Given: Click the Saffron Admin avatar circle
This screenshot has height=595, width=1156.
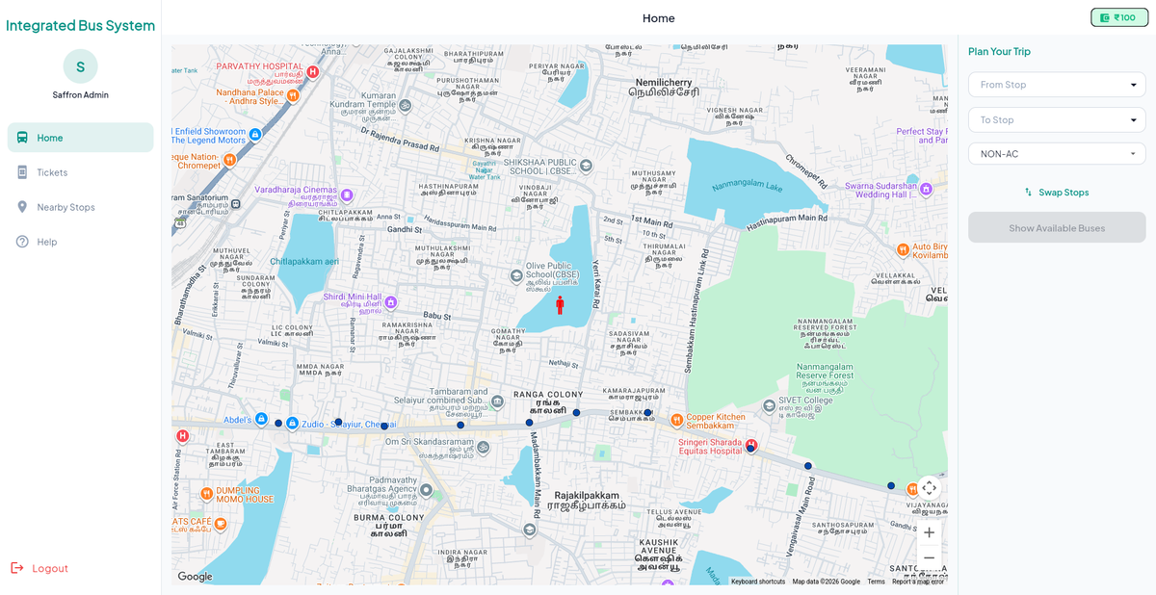Looking at the screenshot, I should 80,66.
